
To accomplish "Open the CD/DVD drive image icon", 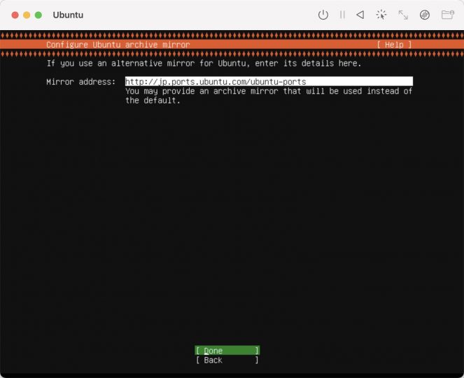I will point(425,15).
